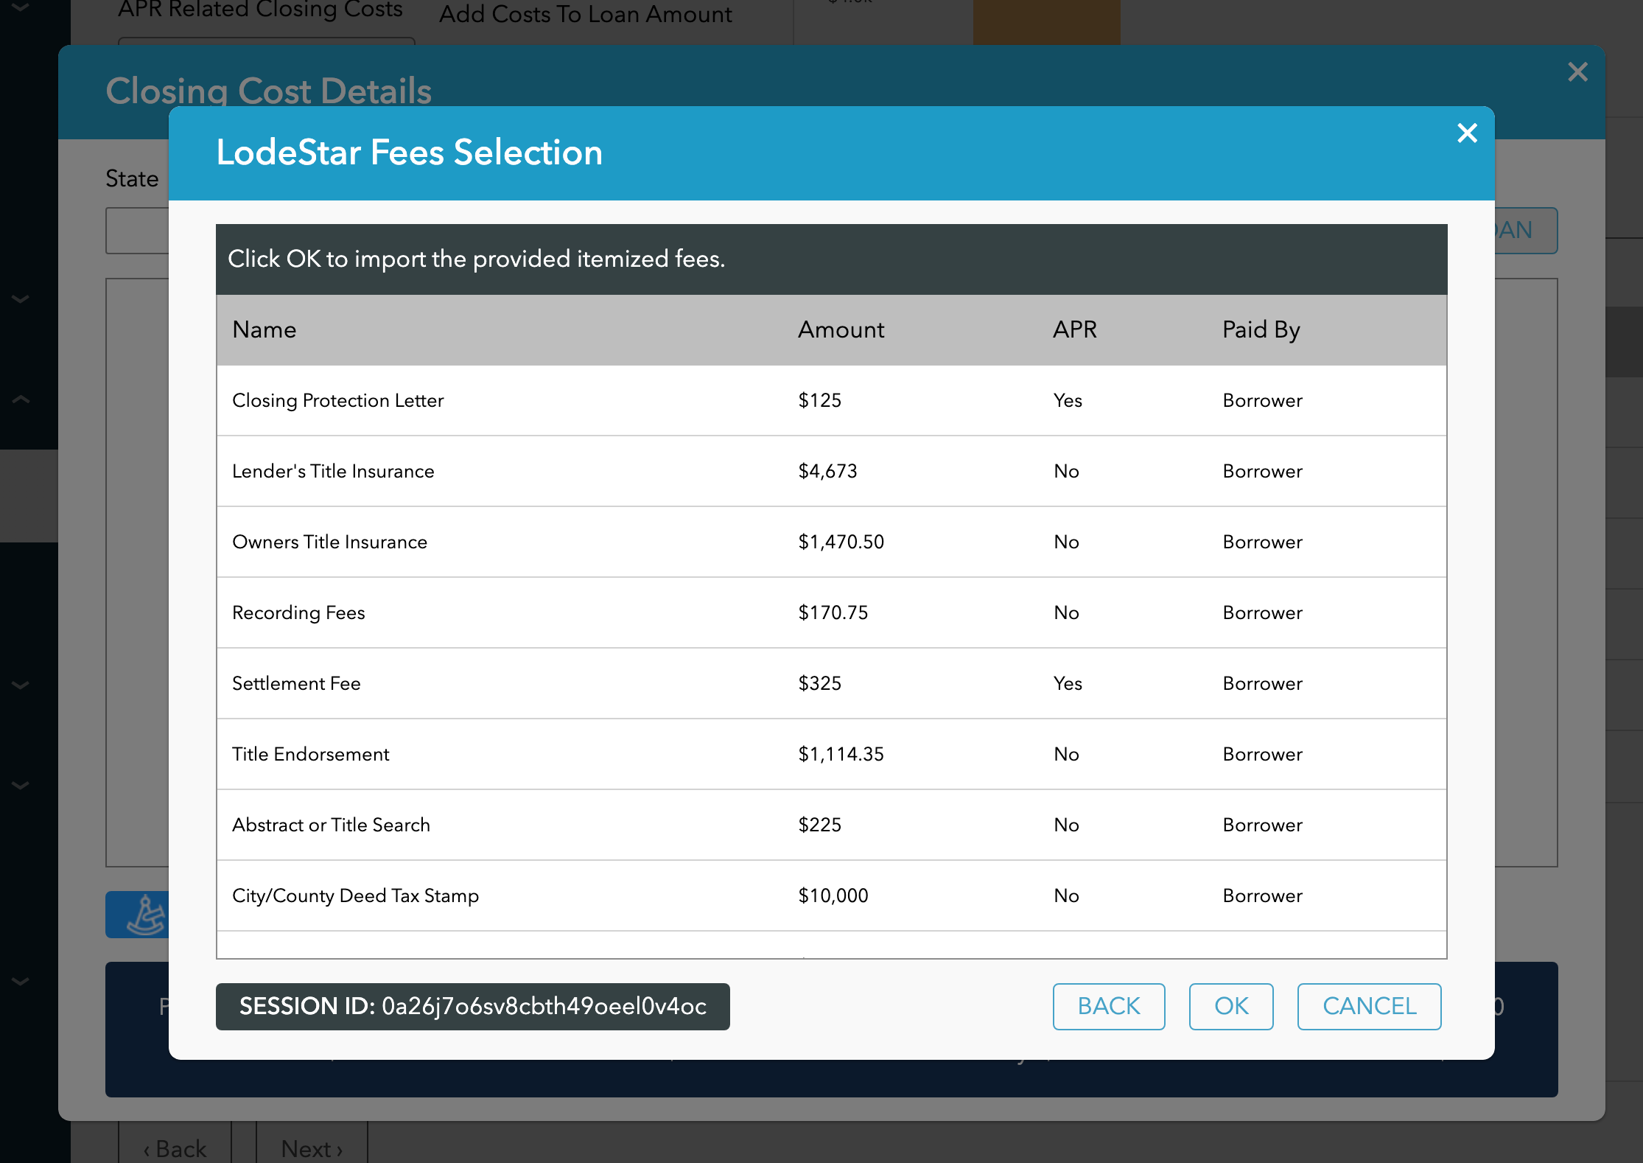Screen dimensions: 1643x1163
Task: Click the Add Costs To Loan Amount label
Action: point(586,13)
